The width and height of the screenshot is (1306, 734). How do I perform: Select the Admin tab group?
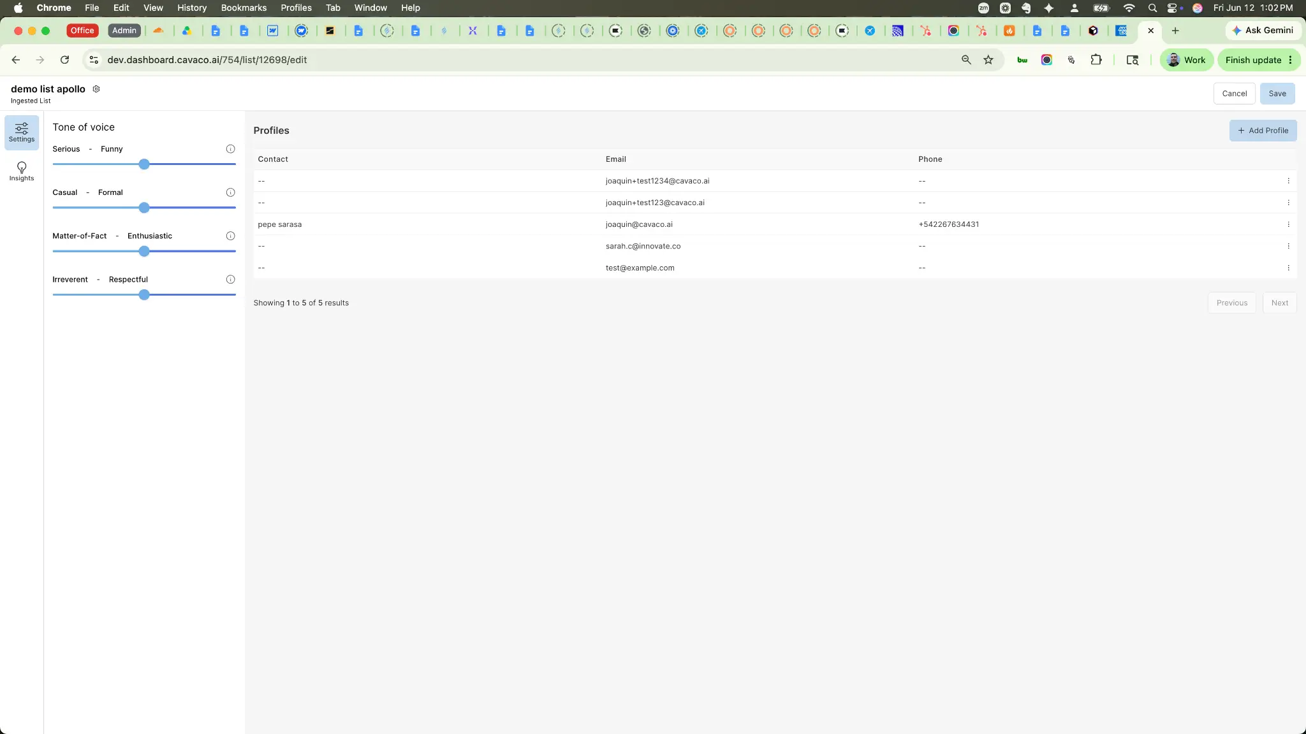coord(124,31)
